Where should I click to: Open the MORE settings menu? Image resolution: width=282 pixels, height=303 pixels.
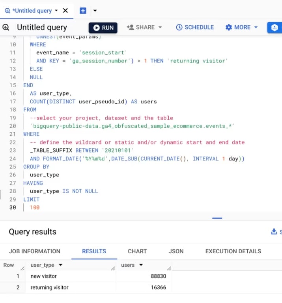[241, 27]
